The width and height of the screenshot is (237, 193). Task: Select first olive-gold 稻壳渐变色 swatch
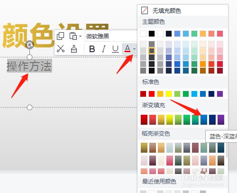(144, 148)
